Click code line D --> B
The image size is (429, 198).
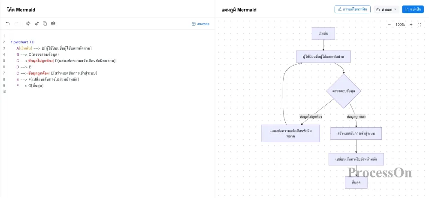coord(24,67)
